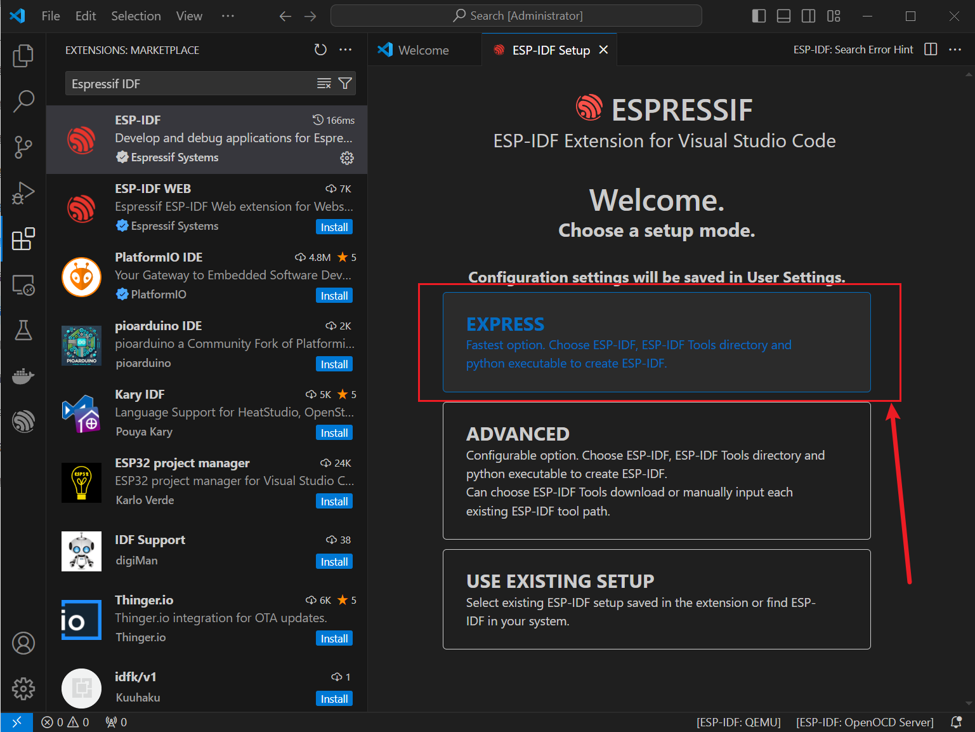This screenshot has height=732, width=975.
Task: Open the Source Control view
Action: click(23, 147)
